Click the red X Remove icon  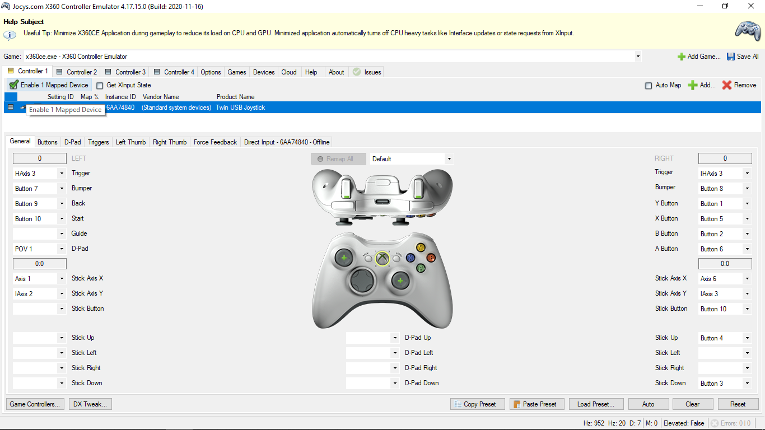point(727,85)
